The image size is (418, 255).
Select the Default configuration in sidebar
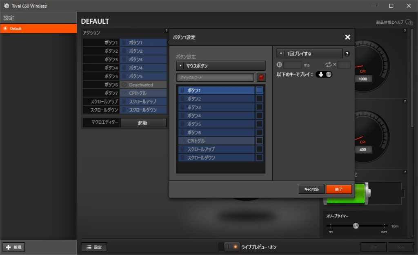38,29
